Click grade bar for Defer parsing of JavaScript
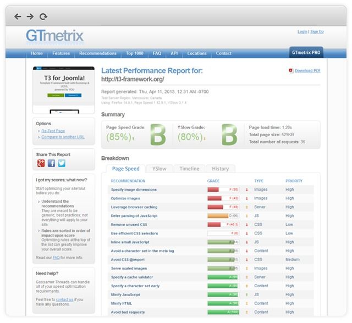352x323 pixels. [x=223, y=216]
